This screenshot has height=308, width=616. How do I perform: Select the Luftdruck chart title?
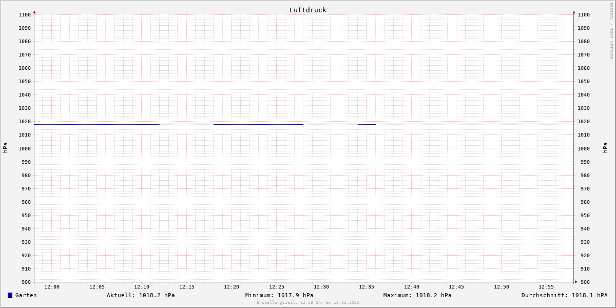coord(307,10)
